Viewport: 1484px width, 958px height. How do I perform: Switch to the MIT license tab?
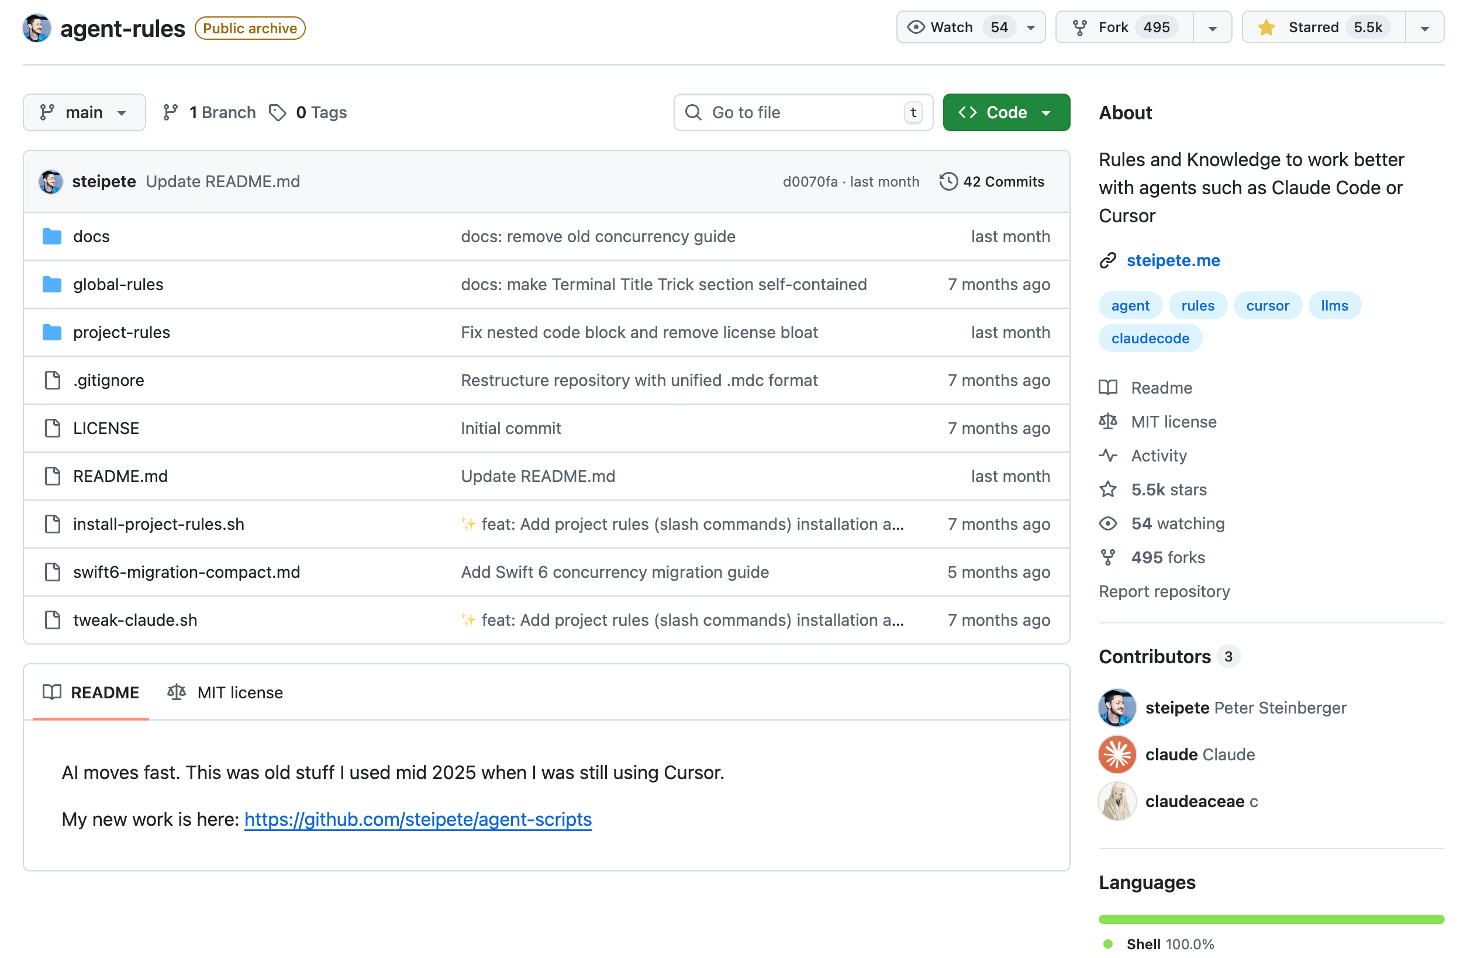coord(225,692)
